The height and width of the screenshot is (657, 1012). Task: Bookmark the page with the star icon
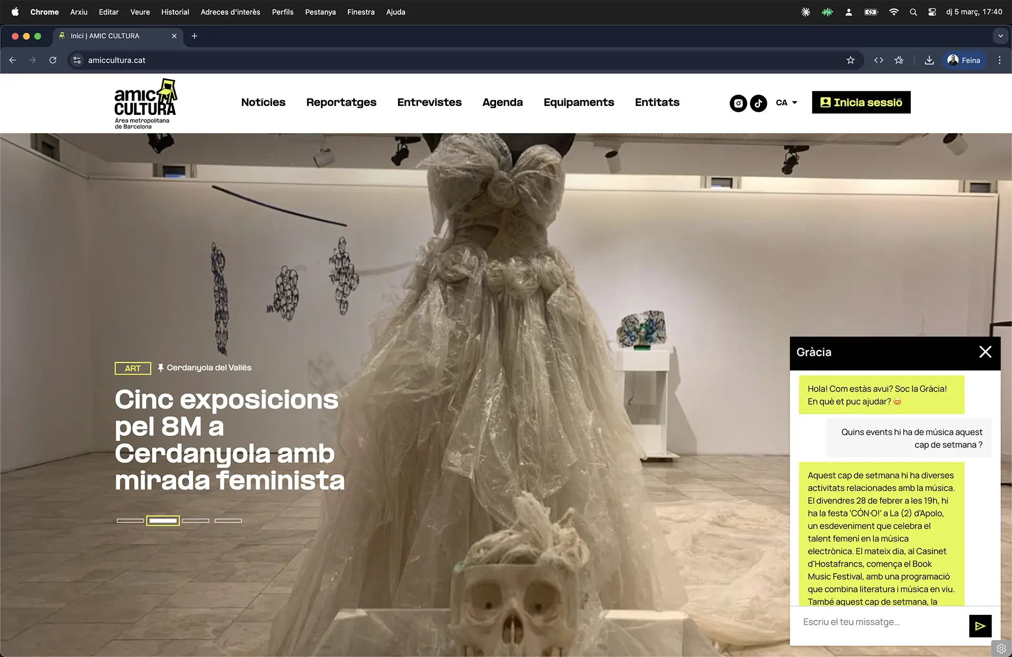(x=851, y=60)
